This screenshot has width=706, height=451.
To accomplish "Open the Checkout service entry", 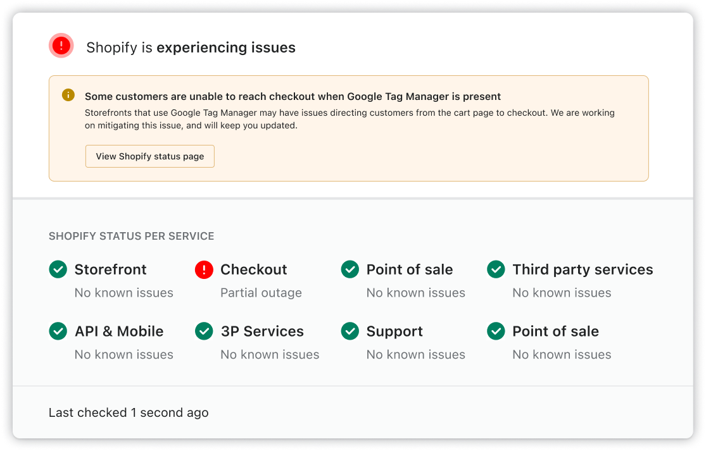I will pos(253,269).
